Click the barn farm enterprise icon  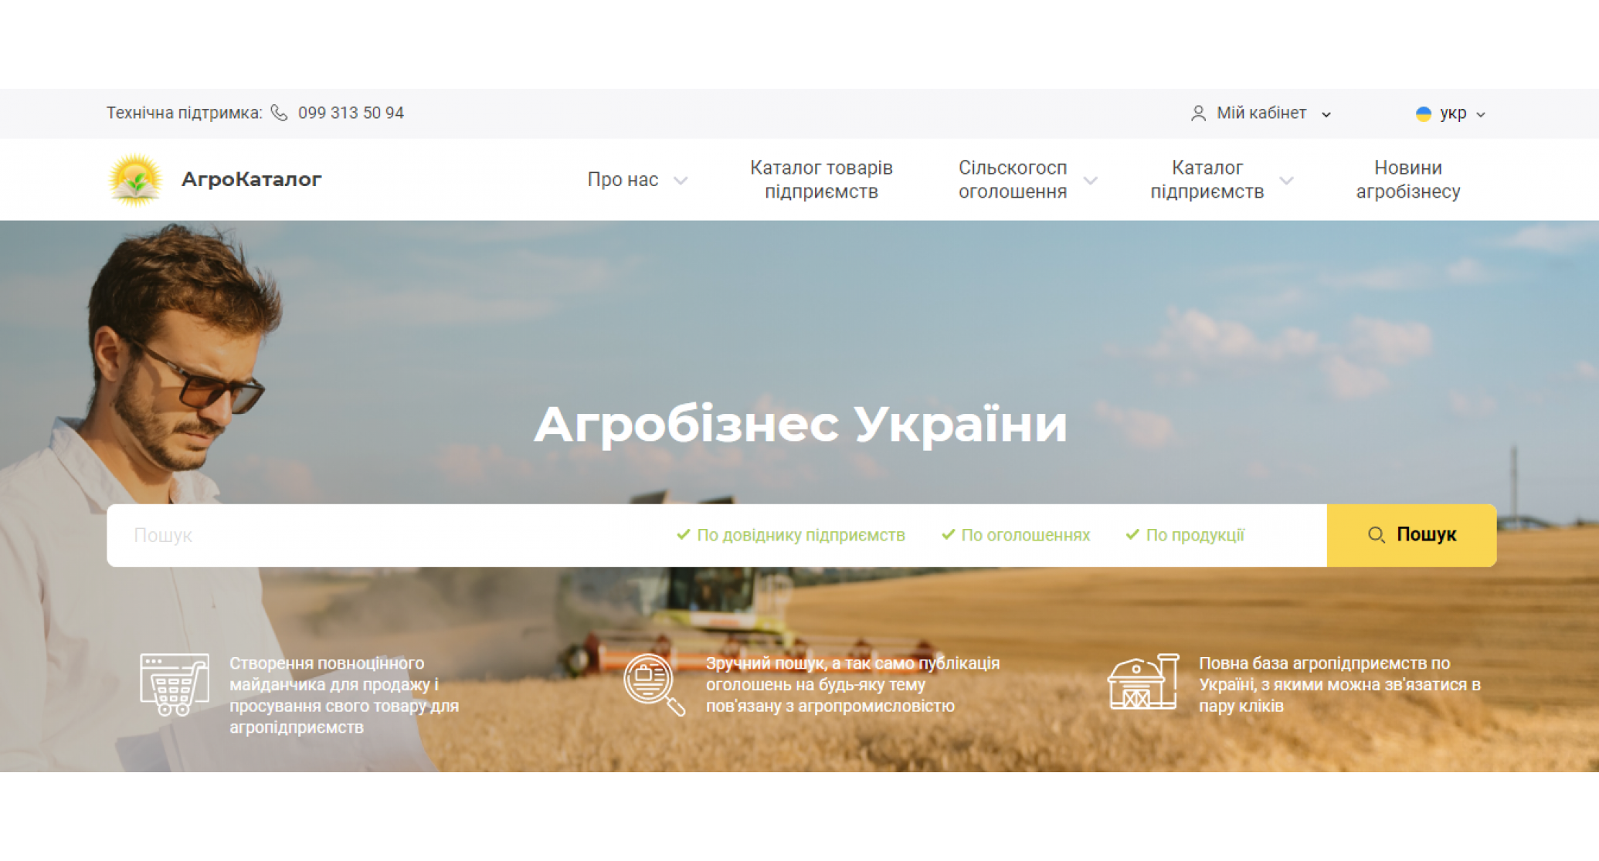1142,682
